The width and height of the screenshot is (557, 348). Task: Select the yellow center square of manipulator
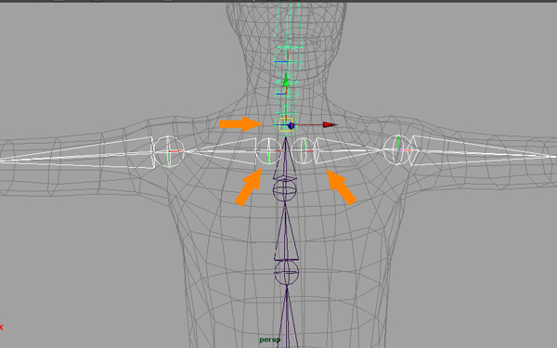tap(286, 125)
